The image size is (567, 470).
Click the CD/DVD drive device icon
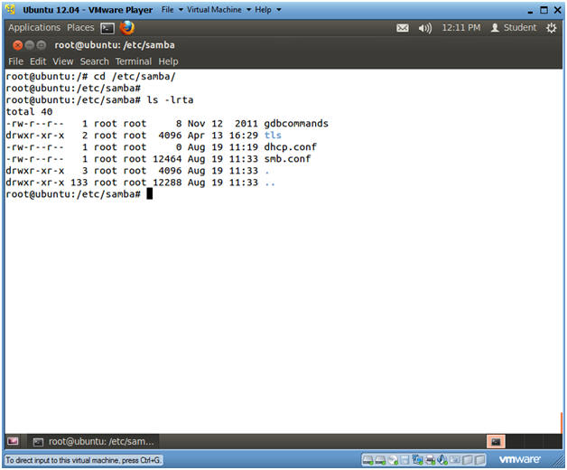[393, 460]
